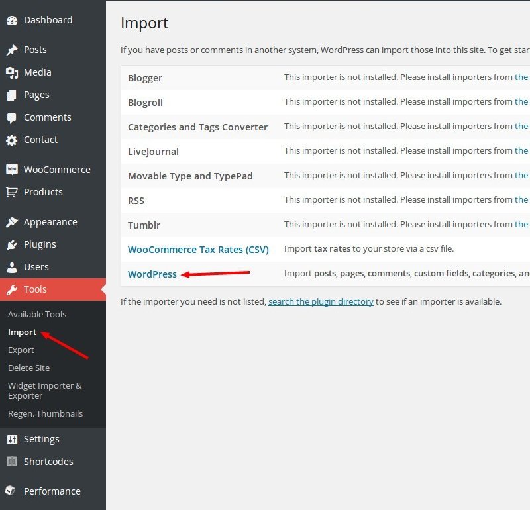Screen dimensions: 530x510
Task: Open Regen. Thumbnails submenu item
Action: (45, 414)
